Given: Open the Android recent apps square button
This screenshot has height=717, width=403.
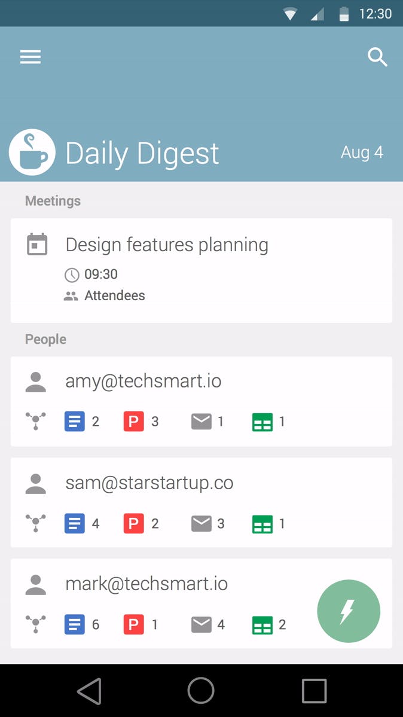Looking at the screenshot, I should 314,691.
